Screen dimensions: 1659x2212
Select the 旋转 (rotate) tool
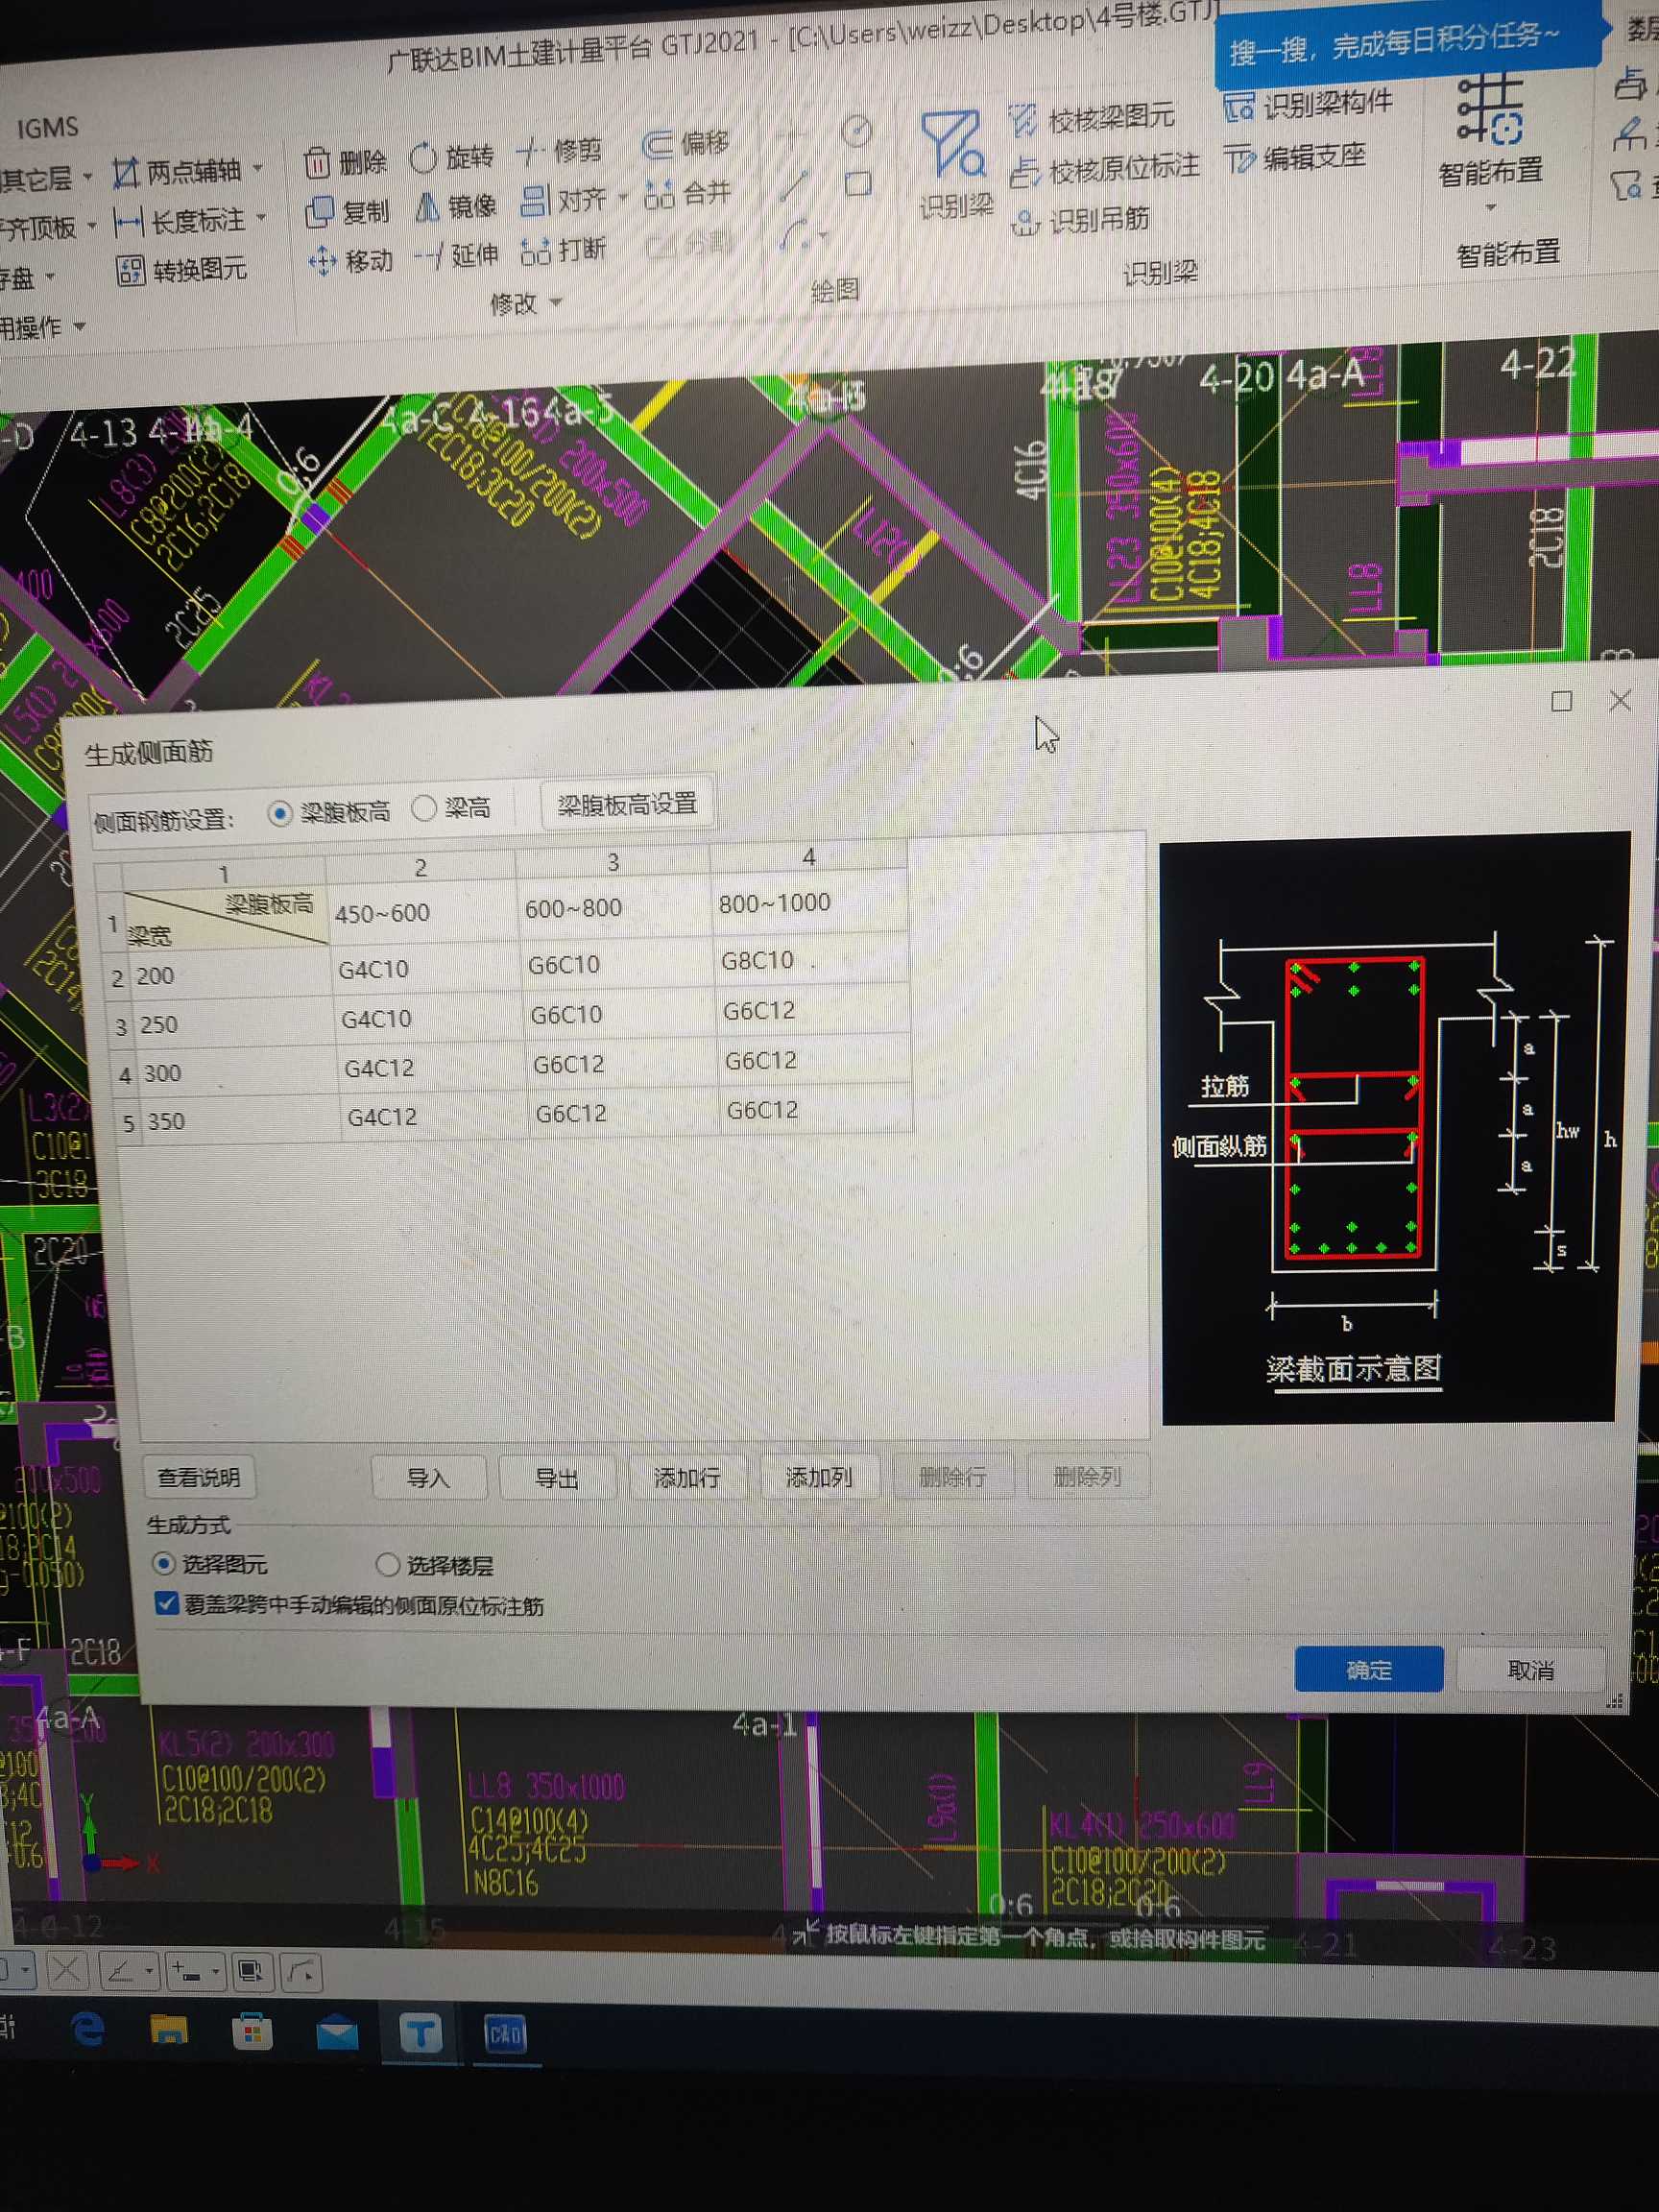tap(452, 157)
